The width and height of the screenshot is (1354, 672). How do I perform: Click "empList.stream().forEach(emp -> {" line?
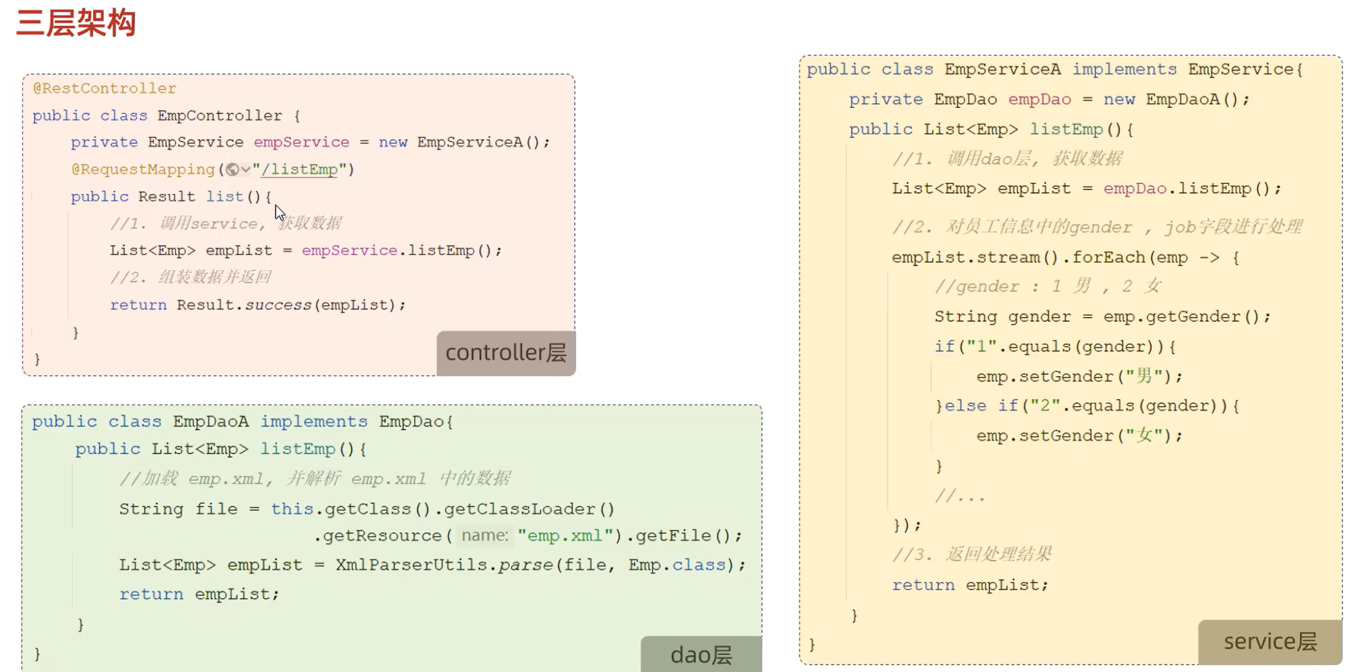pyautogui.click(x=1066, y=257)
